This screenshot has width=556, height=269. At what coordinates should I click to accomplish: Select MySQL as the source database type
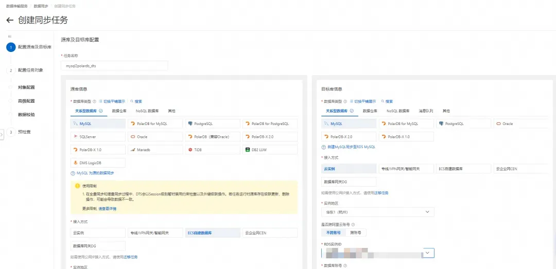tap(98, 123)
